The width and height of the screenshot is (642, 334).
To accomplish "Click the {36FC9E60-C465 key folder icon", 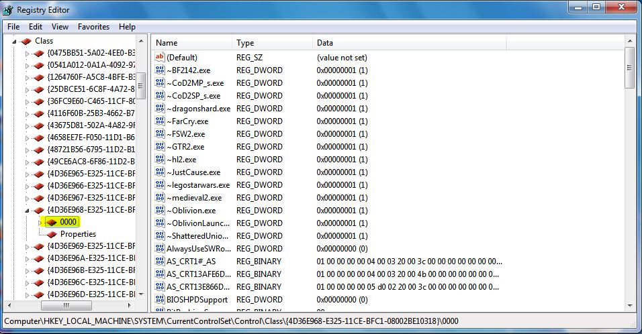I will [39, 101].
